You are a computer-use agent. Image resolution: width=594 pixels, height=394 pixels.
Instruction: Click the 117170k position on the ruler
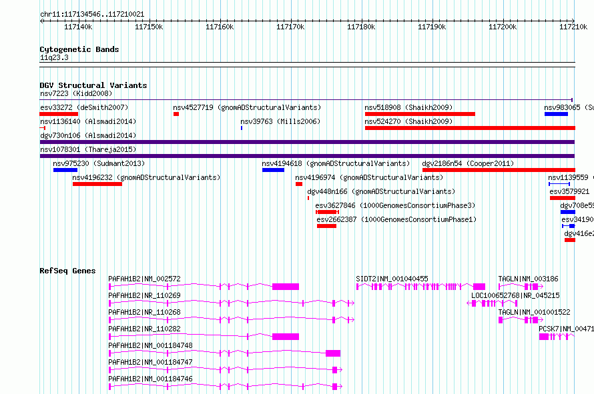290,27
